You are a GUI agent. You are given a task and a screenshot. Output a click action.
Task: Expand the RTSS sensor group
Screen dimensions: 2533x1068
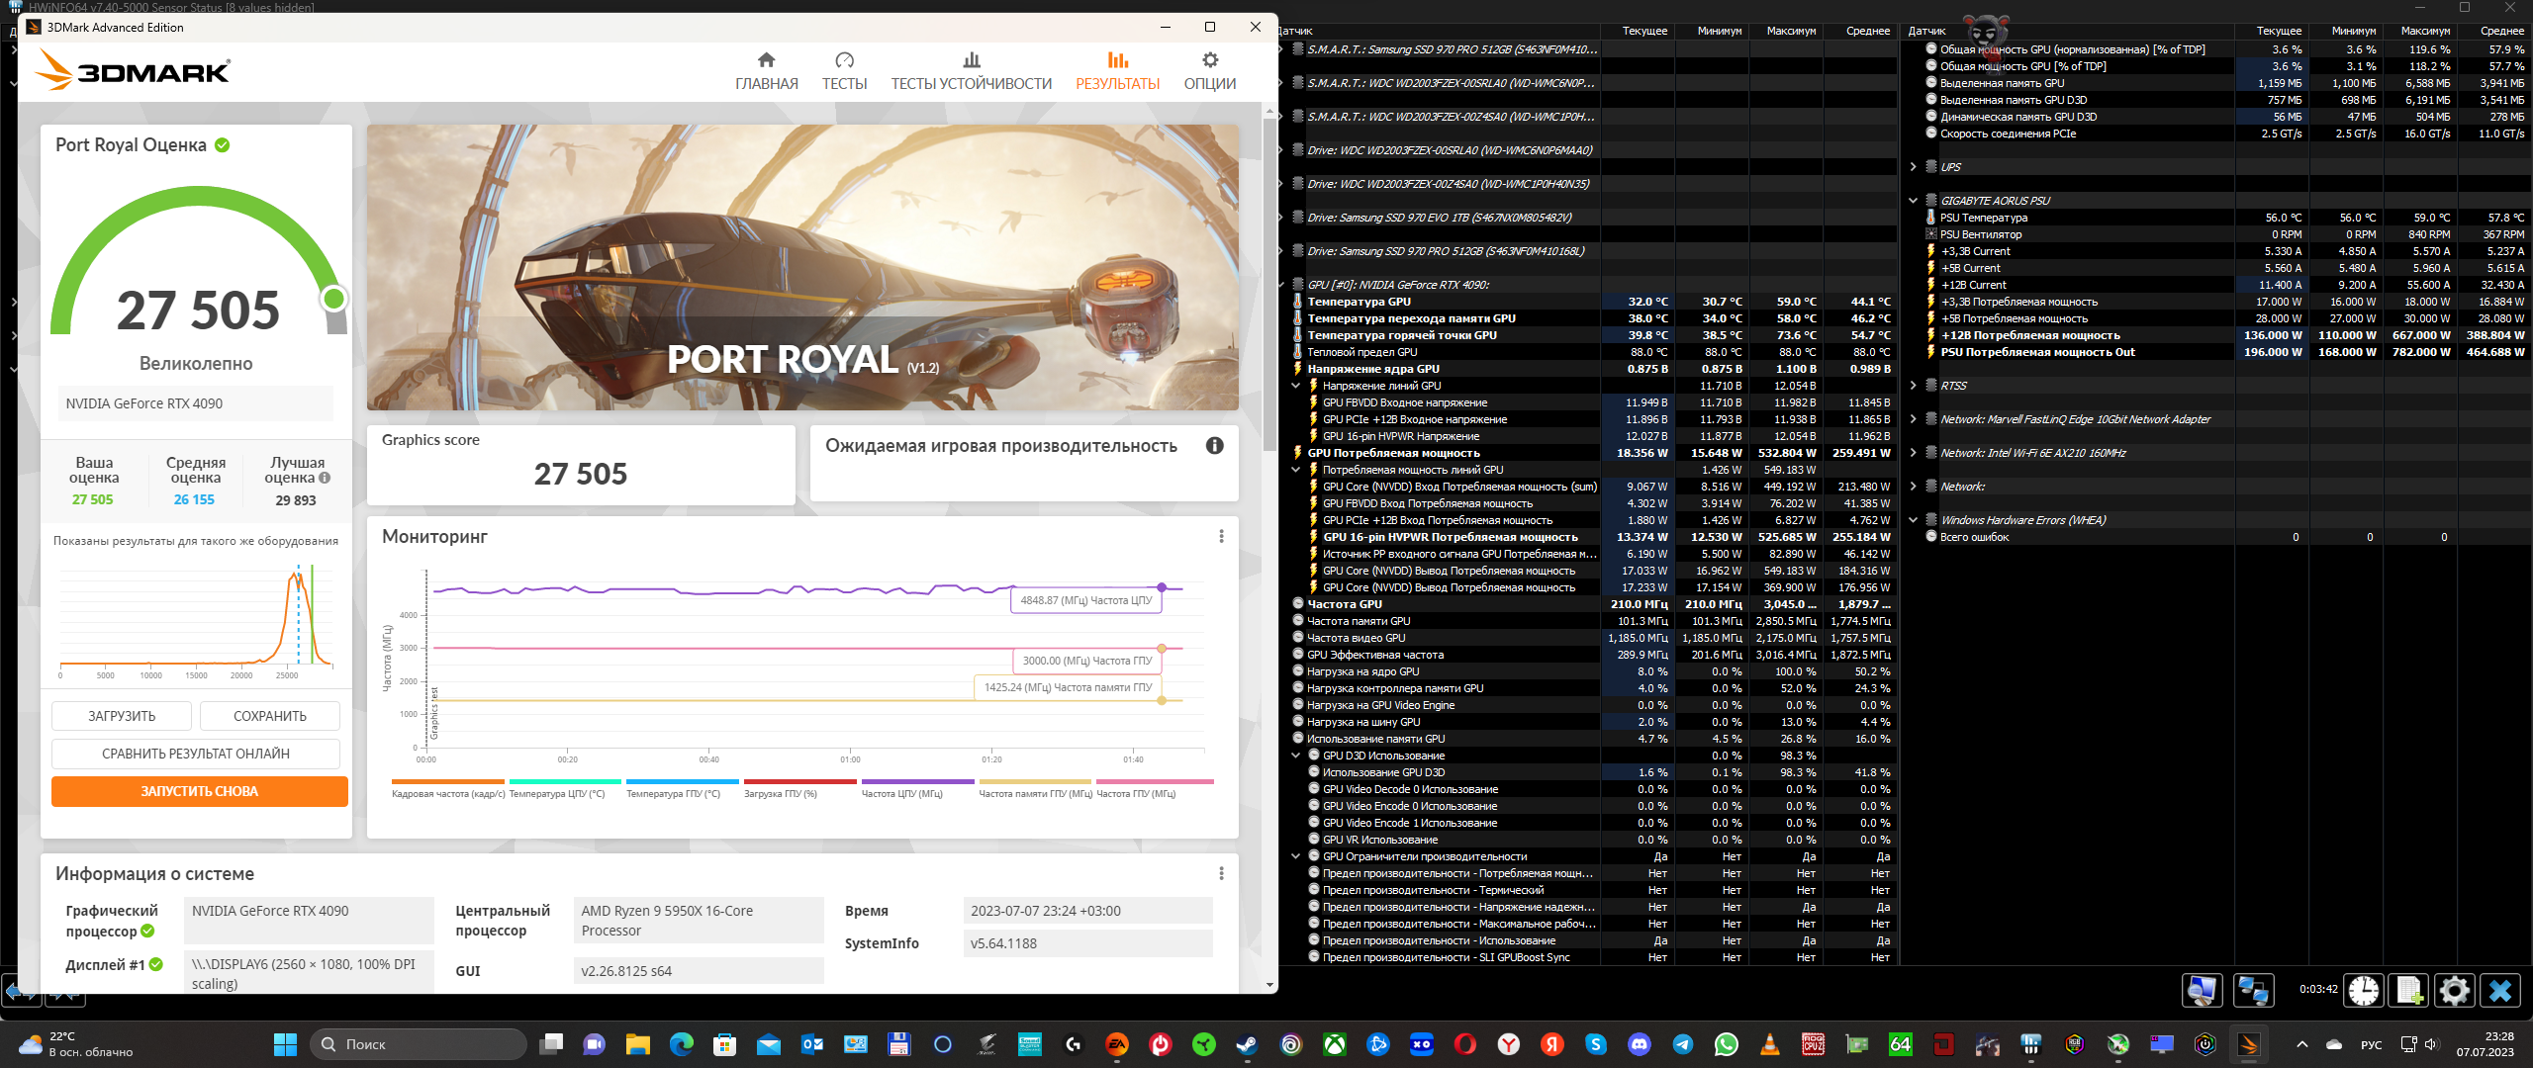[x=1914, y=386]
